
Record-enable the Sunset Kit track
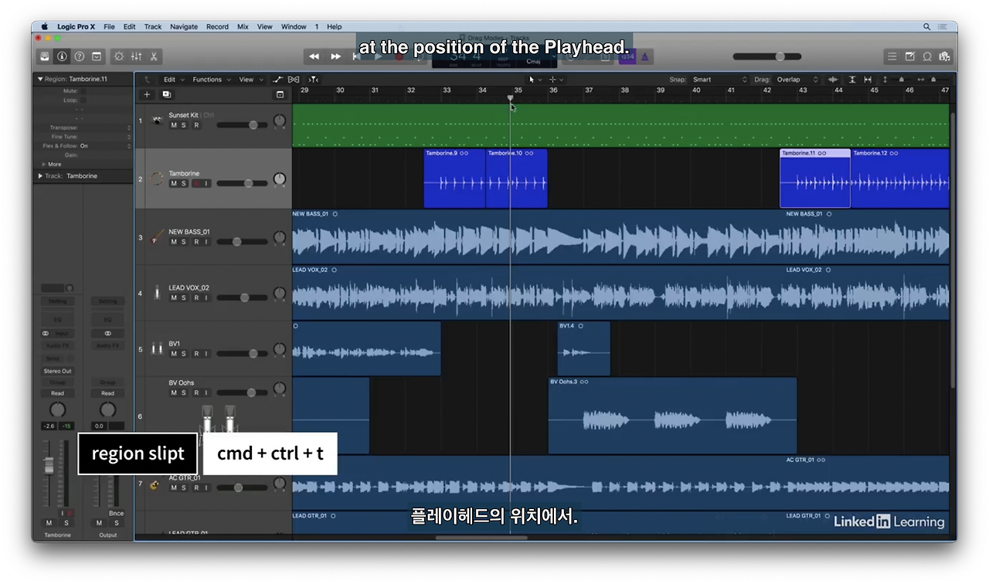196,125
